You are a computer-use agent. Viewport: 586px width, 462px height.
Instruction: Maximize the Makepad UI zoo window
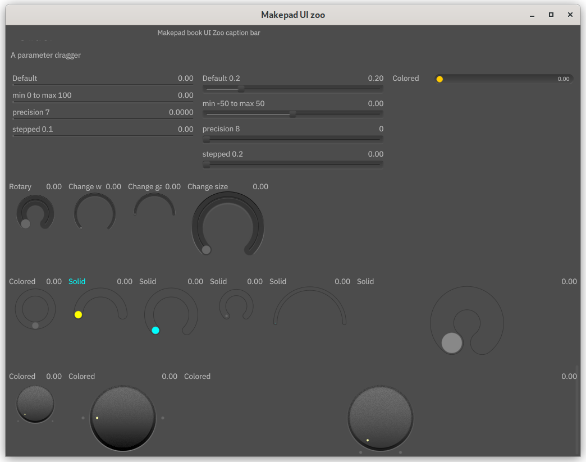(x=551, y=15)
